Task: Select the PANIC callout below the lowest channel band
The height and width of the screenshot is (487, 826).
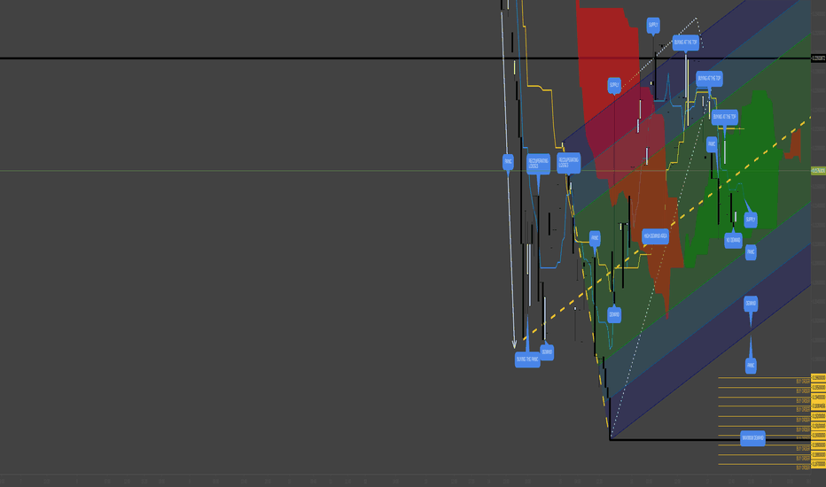Action: 751,366
